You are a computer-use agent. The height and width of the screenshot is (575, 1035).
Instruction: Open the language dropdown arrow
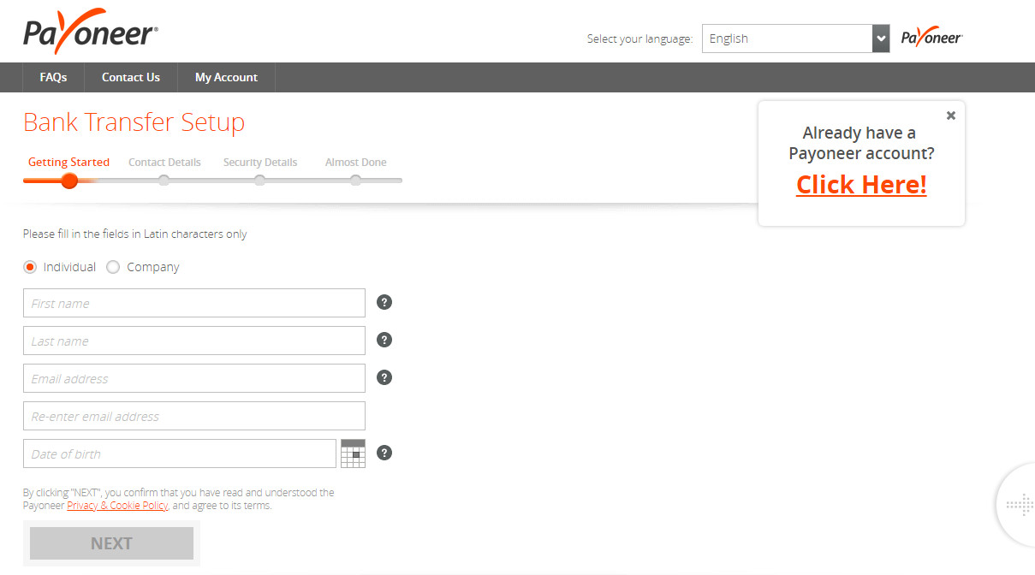pos(881,39)
